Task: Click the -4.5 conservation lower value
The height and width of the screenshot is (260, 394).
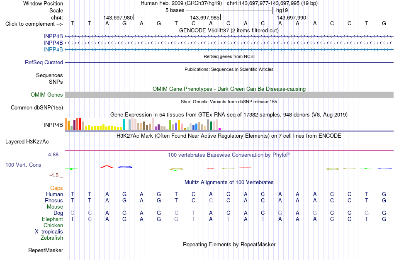Action: tap(54, 175)
